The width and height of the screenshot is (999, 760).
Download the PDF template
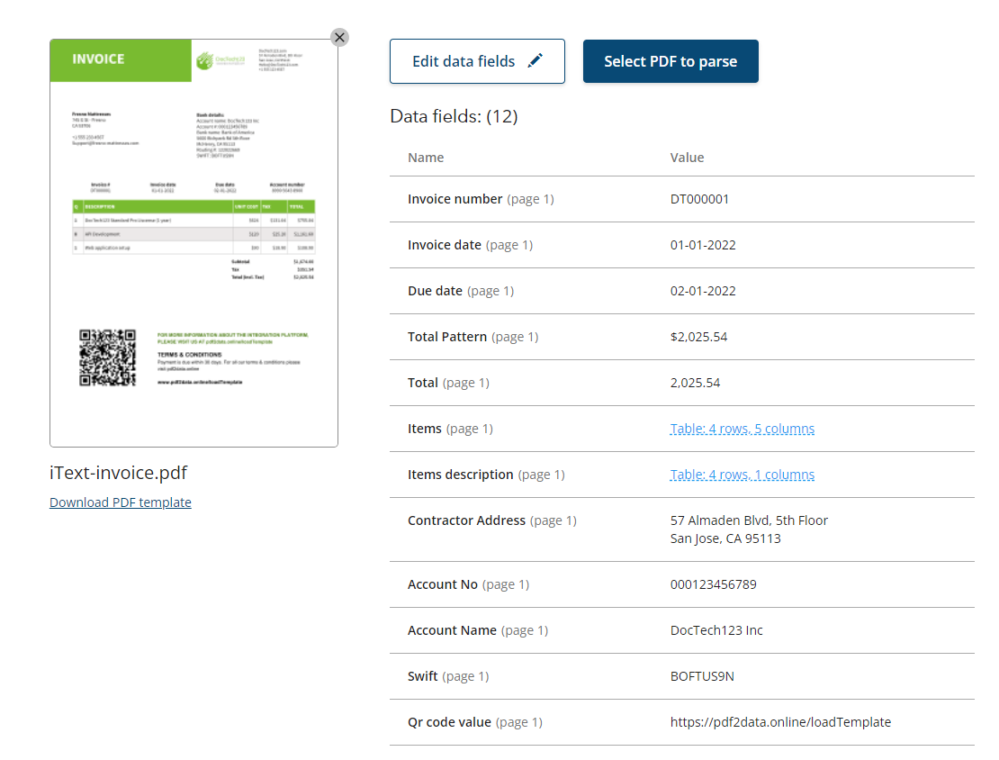click(121, 502)
